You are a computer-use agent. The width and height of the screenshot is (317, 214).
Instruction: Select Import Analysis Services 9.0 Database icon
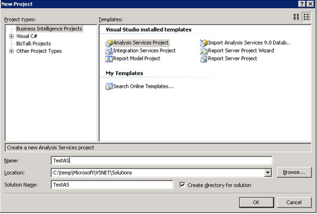204,43
